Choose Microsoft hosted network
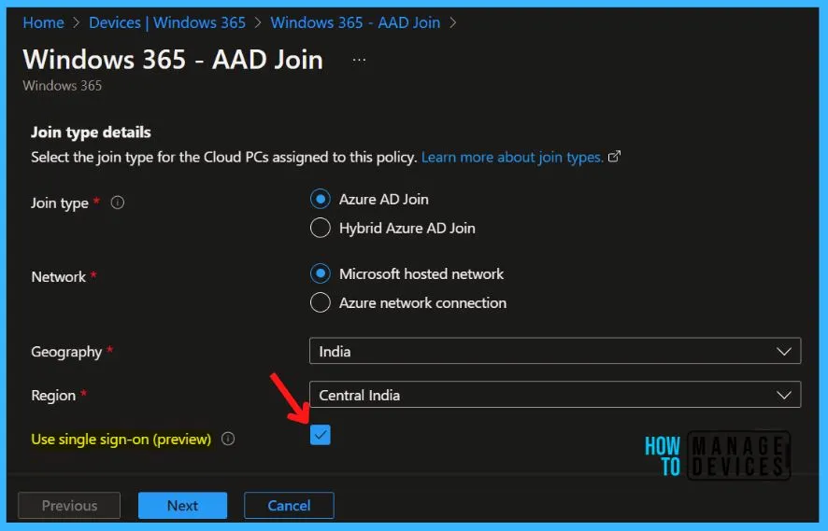This screenshot has width=828, height=531. click(320, 274)
